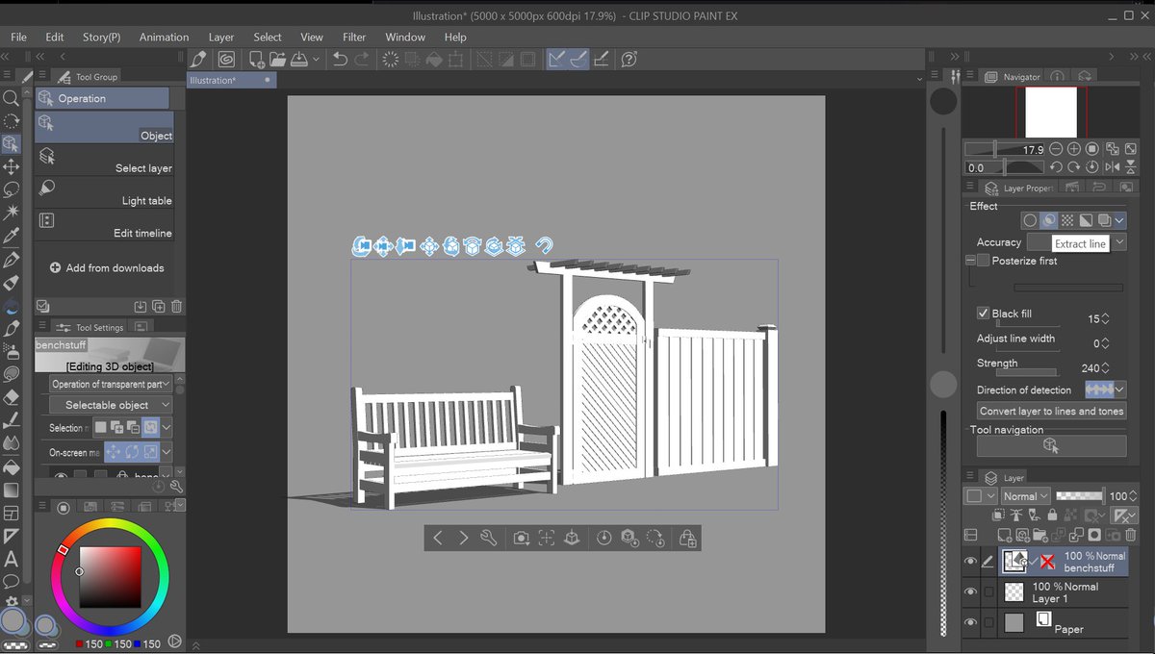
Task: Select the Eyedropper tool
Action: [x=11, y=237]
